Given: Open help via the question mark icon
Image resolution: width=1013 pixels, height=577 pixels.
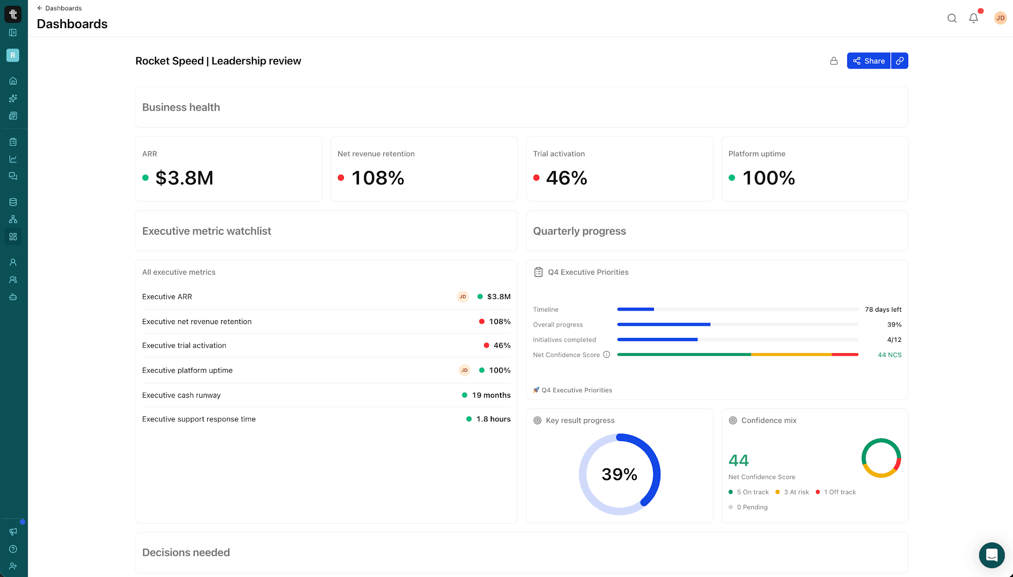Looking at the screenshot, I should [13, 549].
